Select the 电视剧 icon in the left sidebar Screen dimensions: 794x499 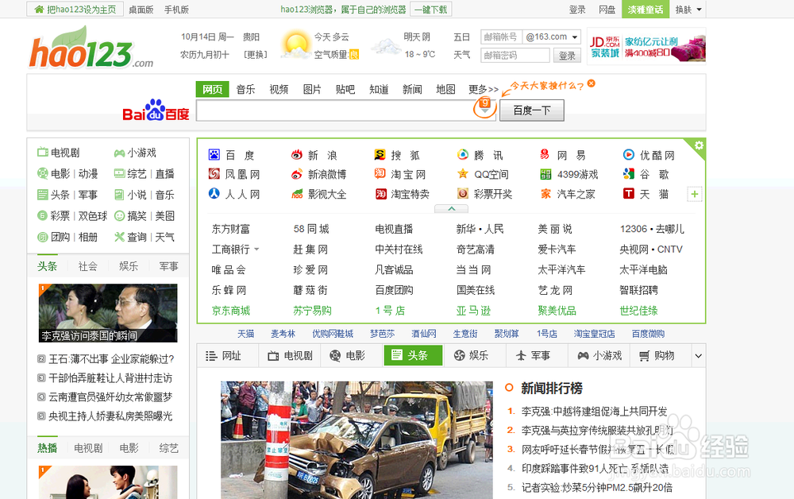(x=44, y=152)
